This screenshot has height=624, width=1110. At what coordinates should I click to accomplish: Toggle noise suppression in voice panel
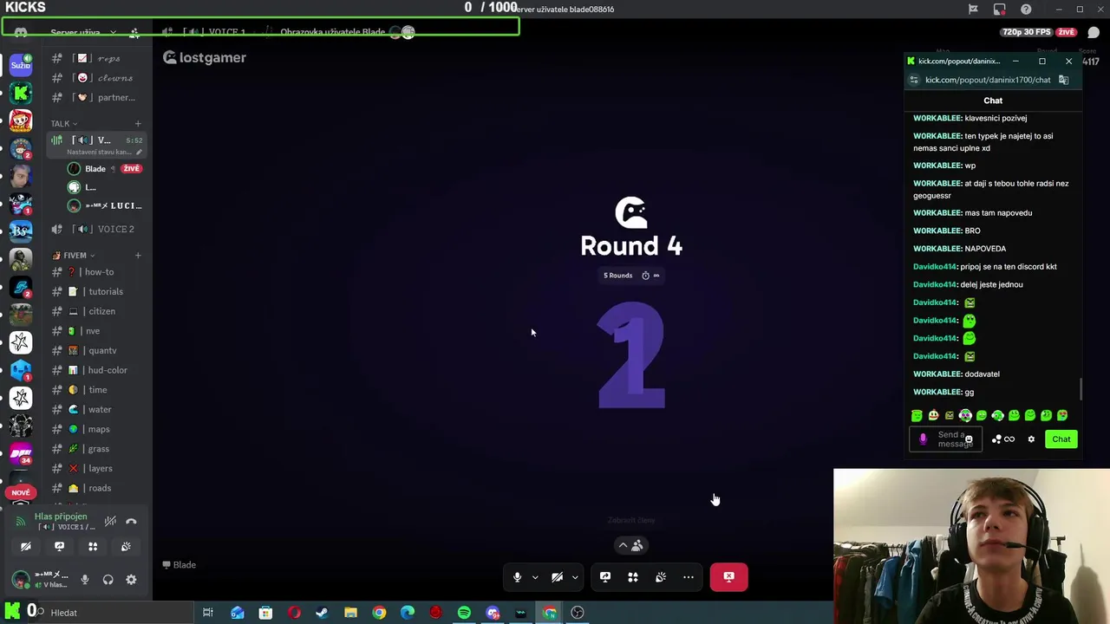point(110,521)
